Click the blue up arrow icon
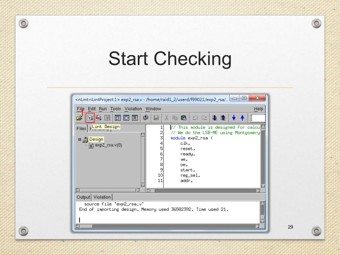The height and width of the screenshot is (255, 340). click(x=242, y=118)
